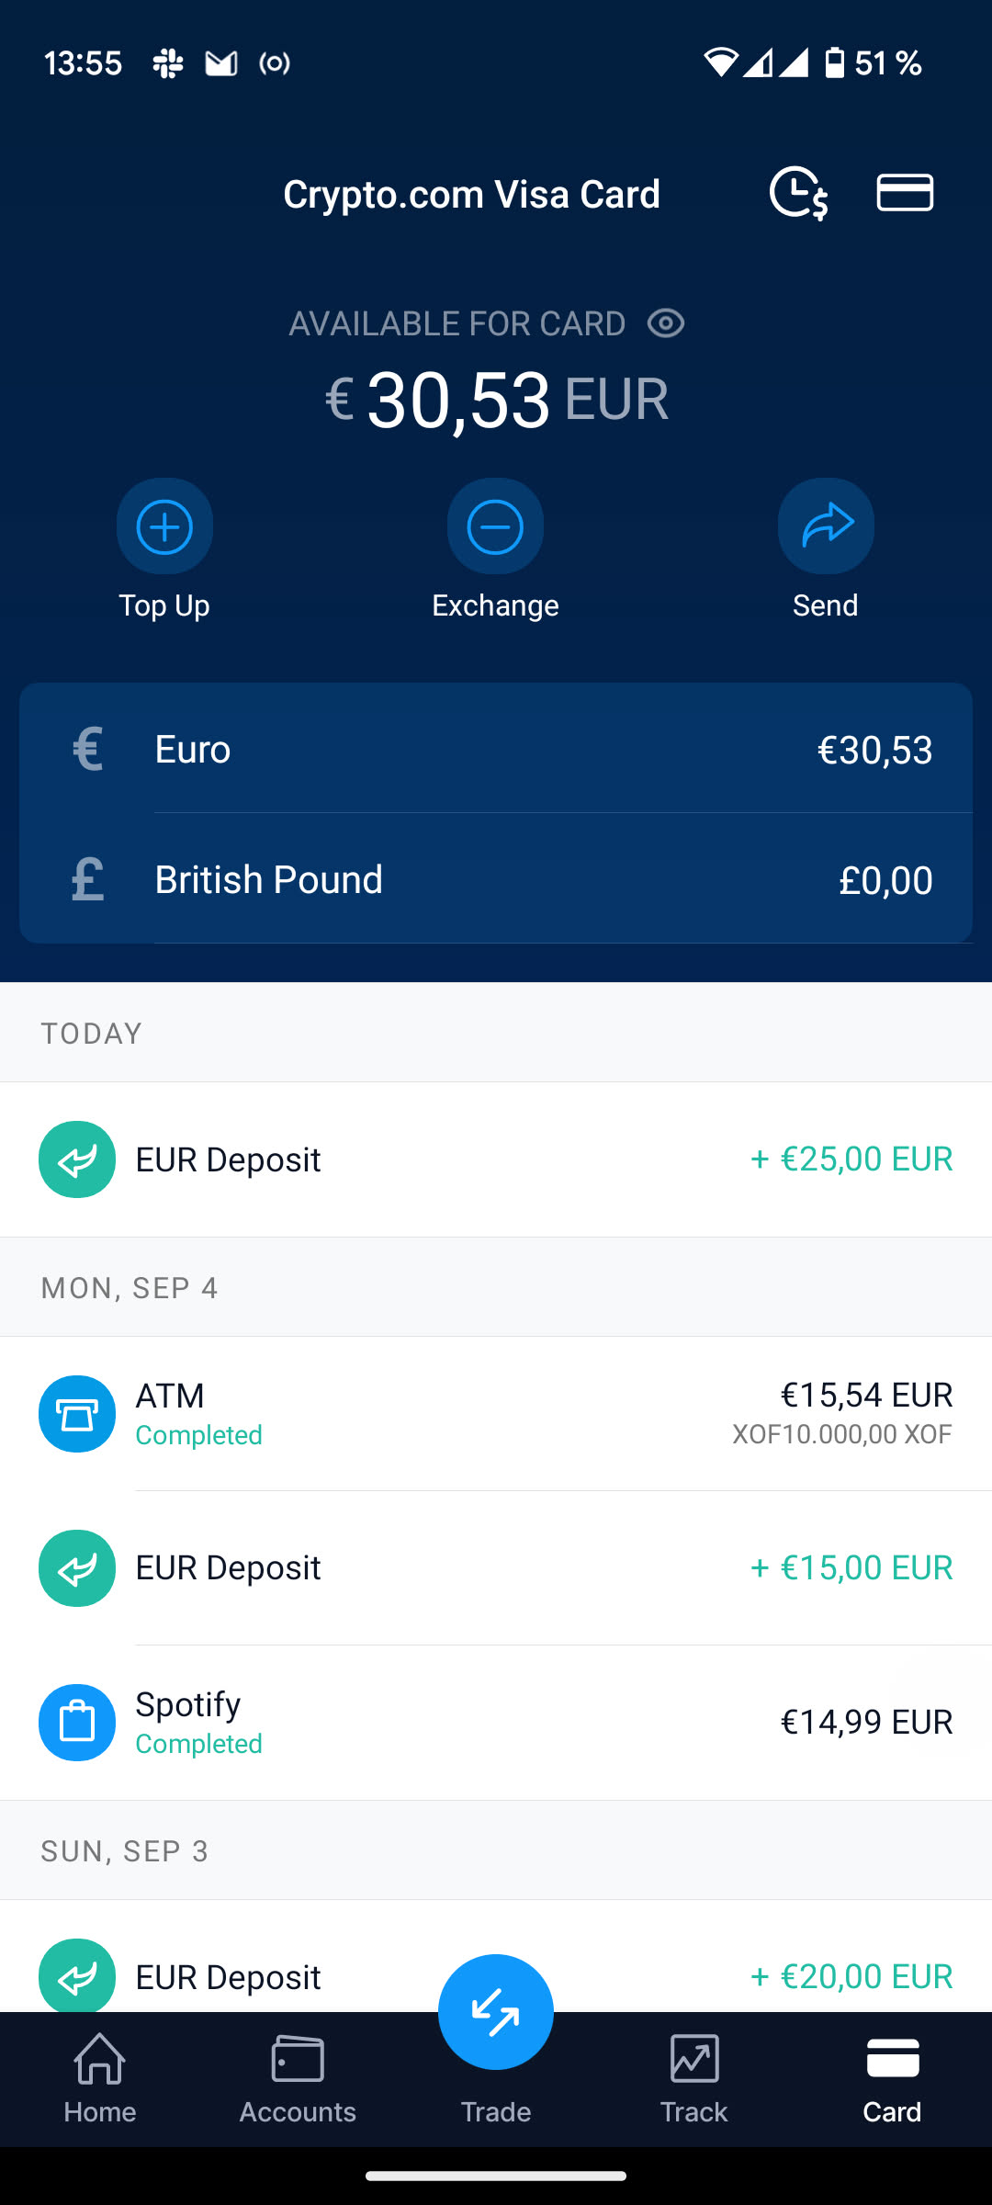Open the Spotify shopping bag icon
Viewport: 992px width, 2205px height.
point(77,1722)
